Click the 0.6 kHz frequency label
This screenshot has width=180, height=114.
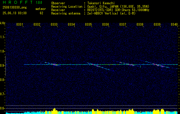tap(2, 108)
